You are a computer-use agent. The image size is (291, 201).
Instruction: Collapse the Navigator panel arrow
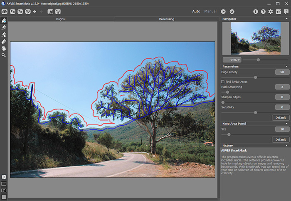tap(286, 19)
